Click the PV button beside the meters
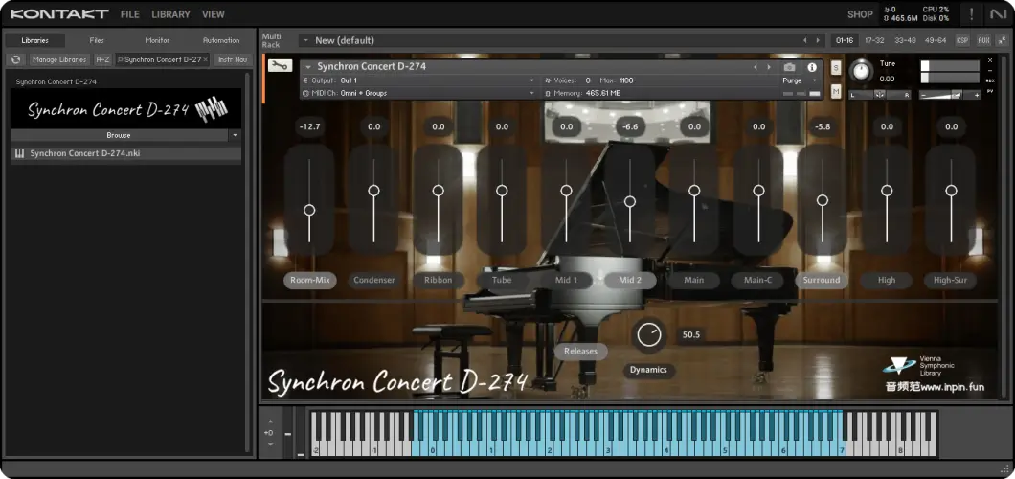This screenshot has height=479, width=1015. [990, 91]
